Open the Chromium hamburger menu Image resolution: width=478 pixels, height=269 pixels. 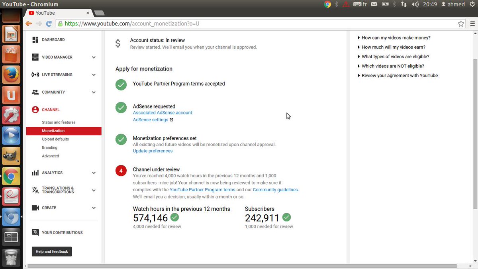pyautogui.click(x=472, y=24)
